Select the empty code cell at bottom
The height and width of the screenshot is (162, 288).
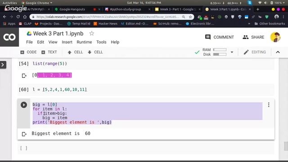(146, 148)
